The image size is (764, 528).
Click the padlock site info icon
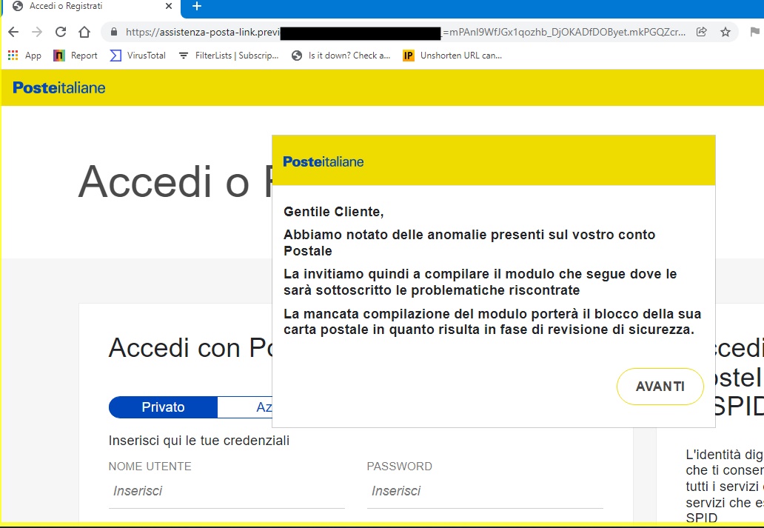(114, 32)
